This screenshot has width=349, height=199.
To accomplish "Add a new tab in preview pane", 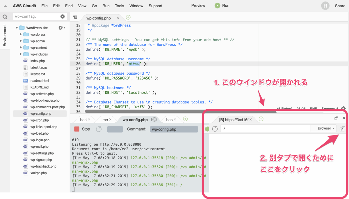I will coord(261,119).
